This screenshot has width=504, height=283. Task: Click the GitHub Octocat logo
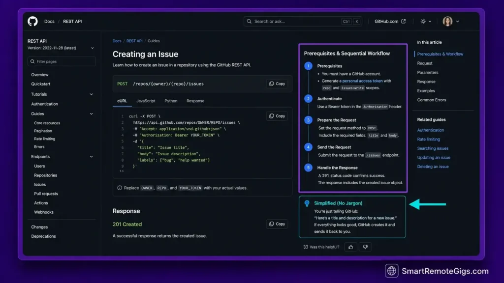pos(32,21)
